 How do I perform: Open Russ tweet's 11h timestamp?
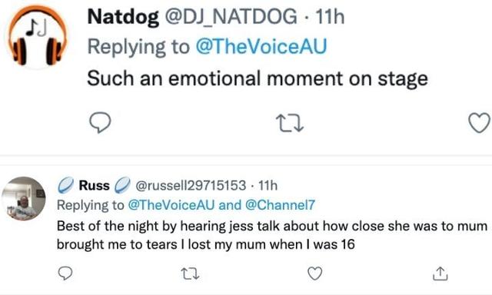click(x=268, y=186)
